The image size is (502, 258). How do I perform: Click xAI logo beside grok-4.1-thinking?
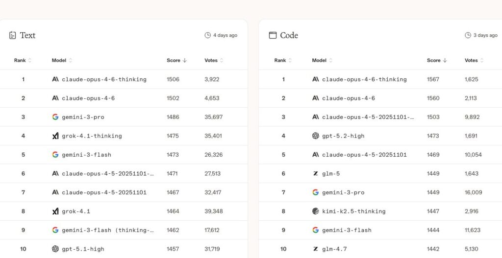pos(55,136)
